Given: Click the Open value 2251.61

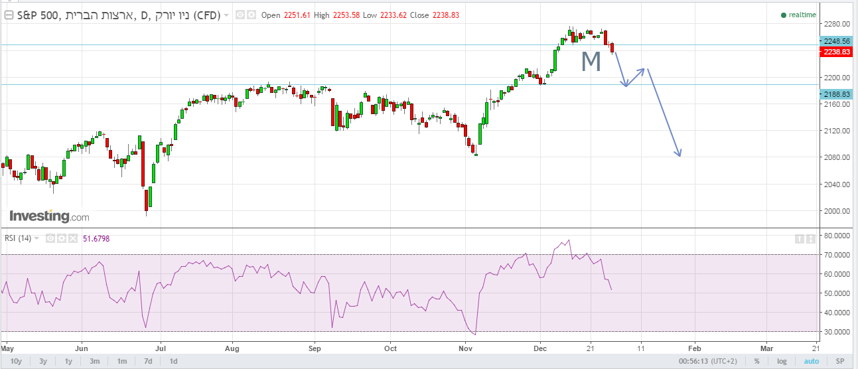Looking at the screenshot, I should tap(299, 15).
